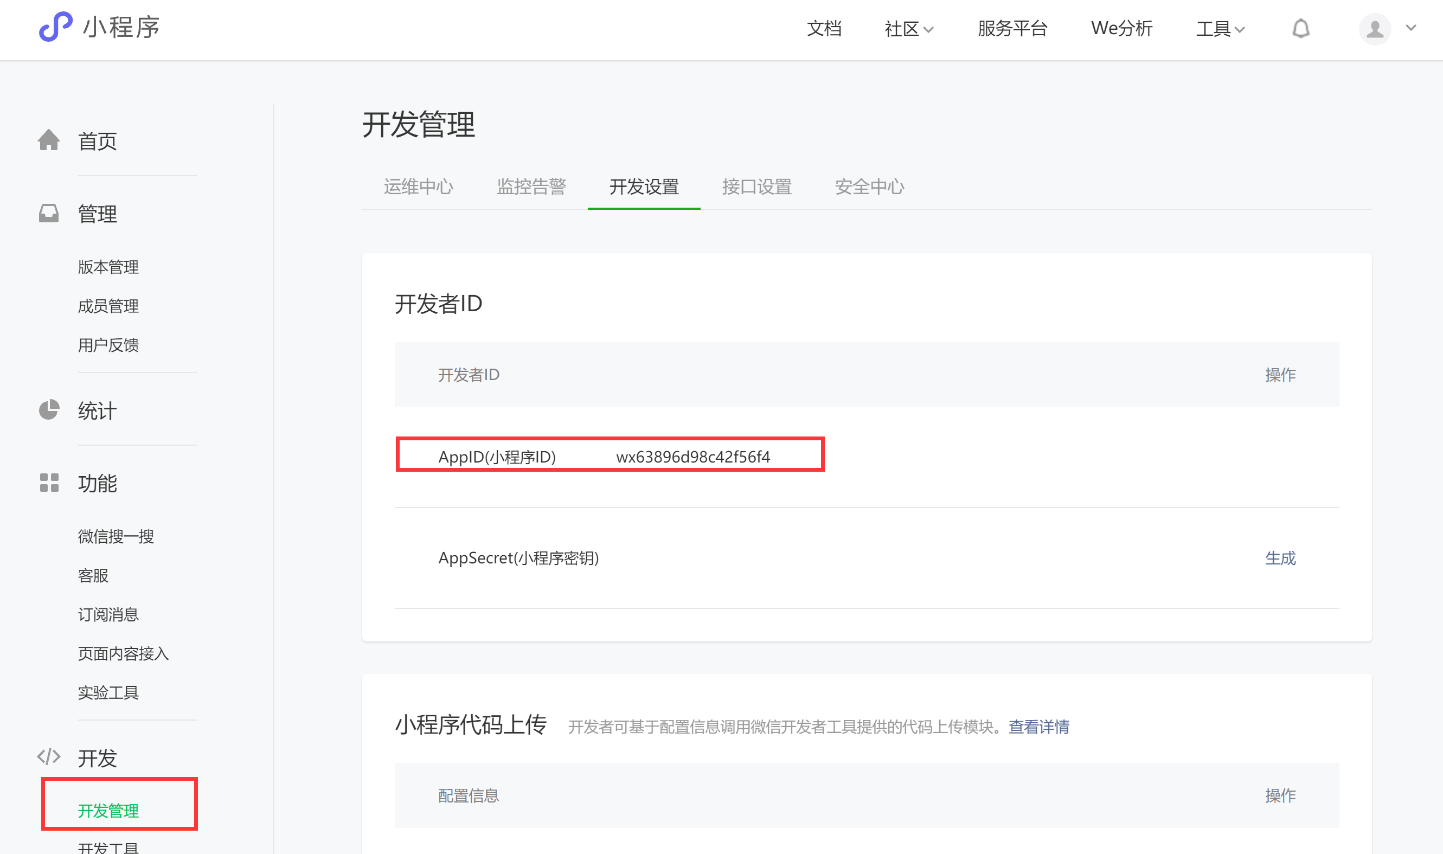Switch to the 接口设置 tab
The width and height of the screenshot is (1443, 854).
[x=756, y=187]
